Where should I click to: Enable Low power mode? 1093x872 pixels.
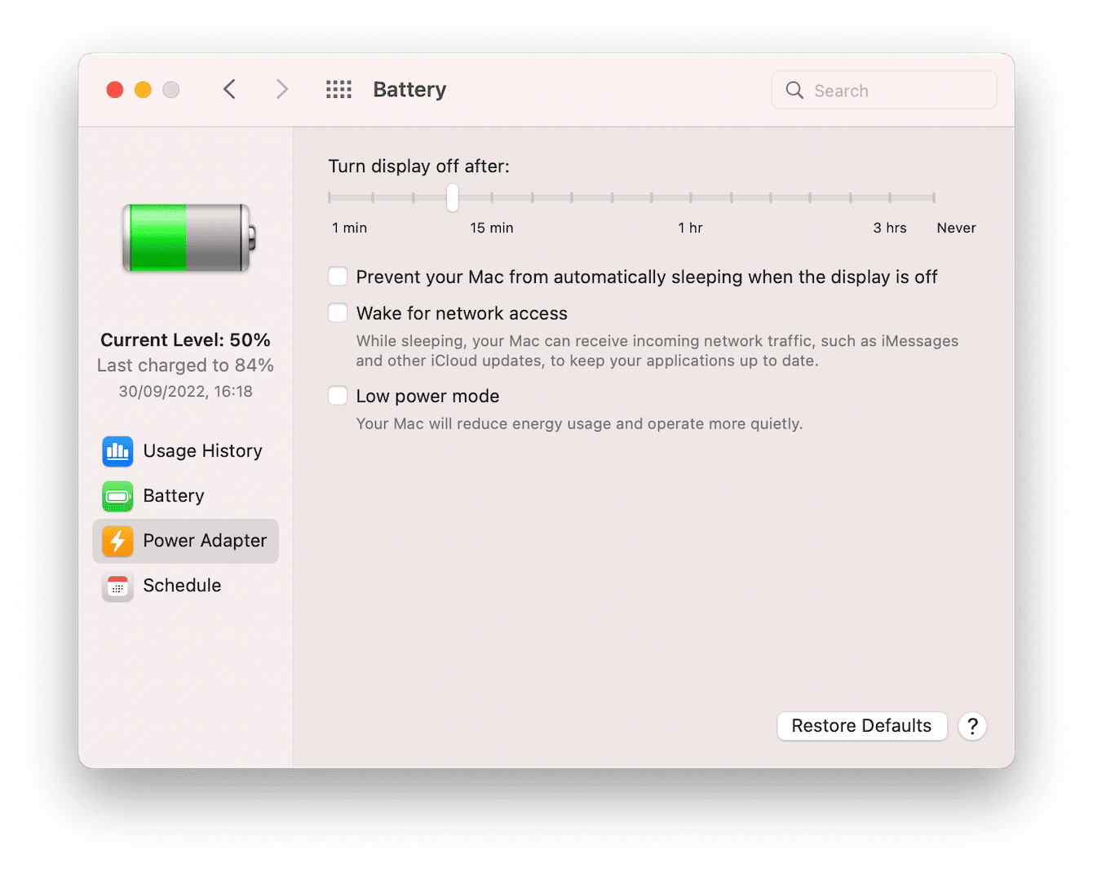click(x=337, y=395)
